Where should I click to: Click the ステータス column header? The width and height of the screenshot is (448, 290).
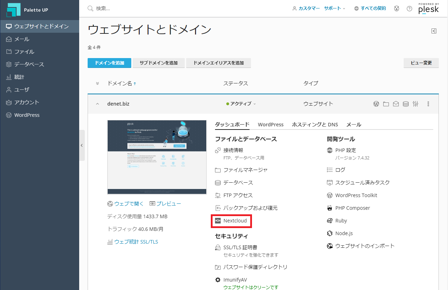coord(236,83)
